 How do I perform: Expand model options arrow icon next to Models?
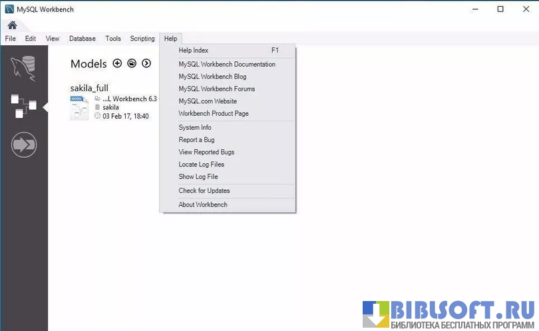click(146, 63)
